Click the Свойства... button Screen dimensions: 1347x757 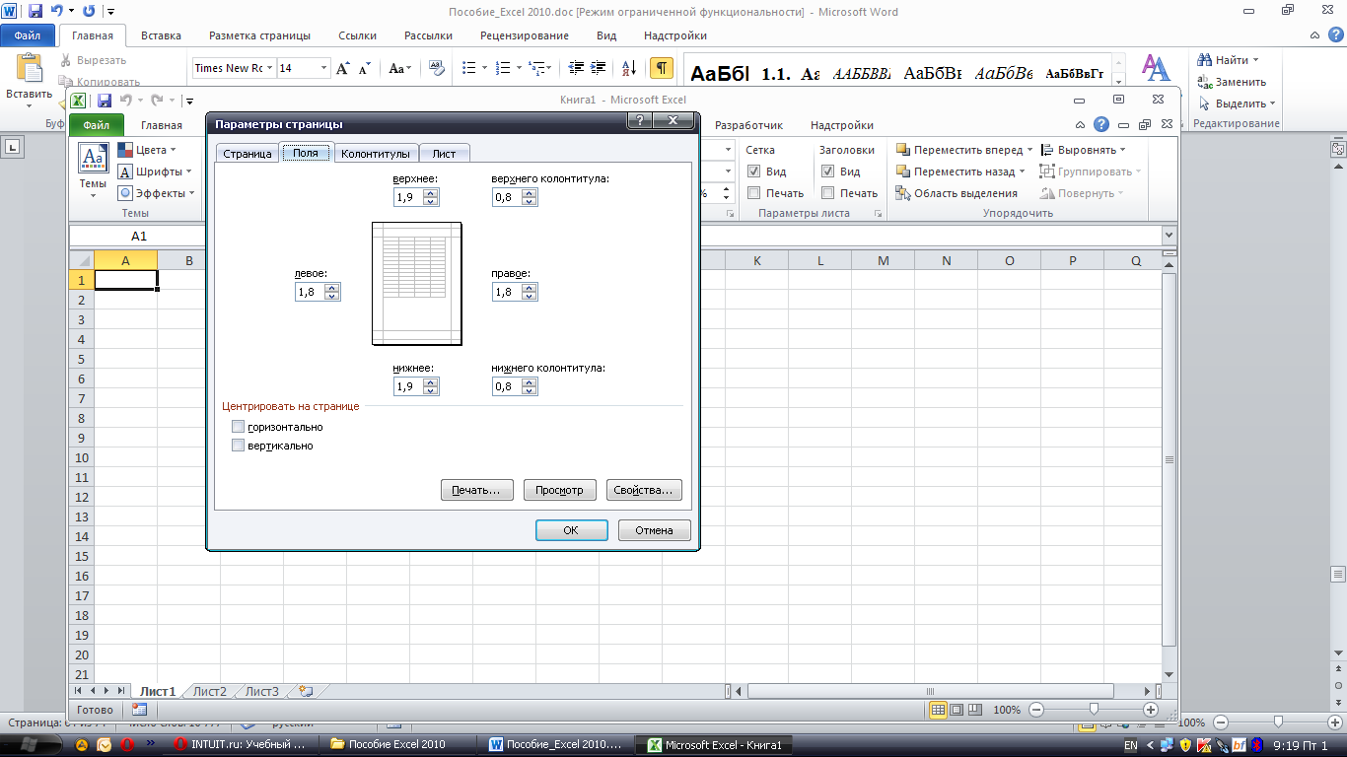click(644, 490)
